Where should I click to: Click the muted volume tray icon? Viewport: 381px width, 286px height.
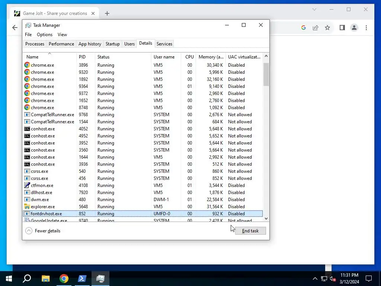[x=333, y=279]
